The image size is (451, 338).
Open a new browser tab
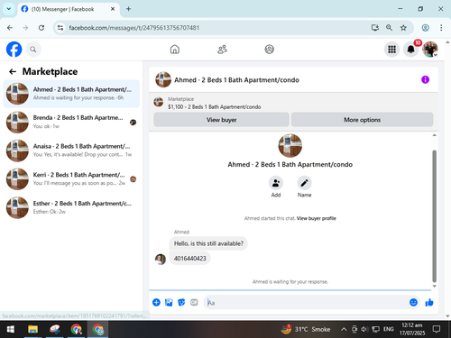(x=128, y=9)
